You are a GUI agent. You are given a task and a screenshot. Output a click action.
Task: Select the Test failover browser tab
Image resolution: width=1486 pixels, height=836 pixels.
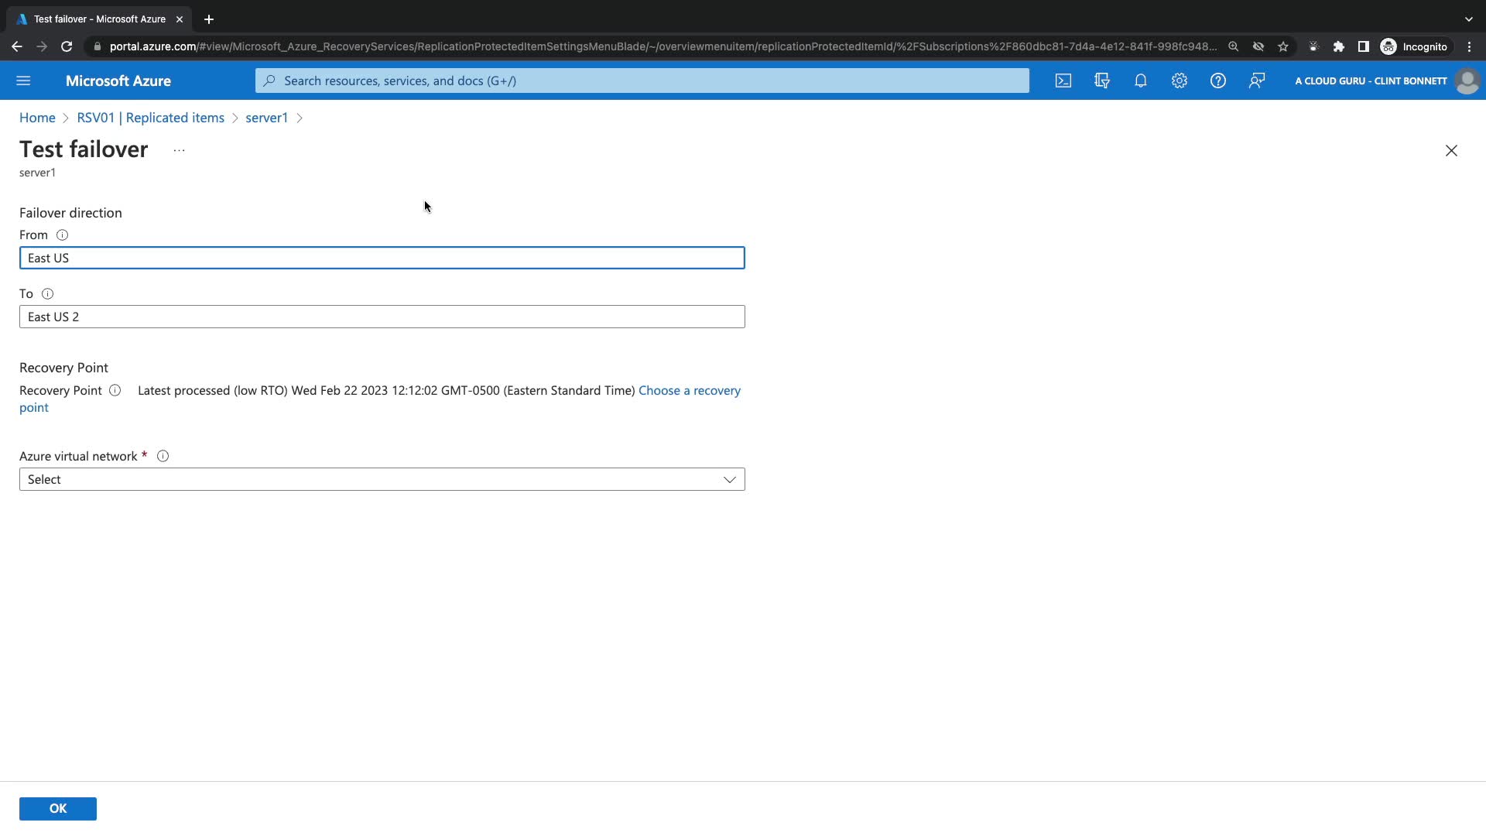99,19
